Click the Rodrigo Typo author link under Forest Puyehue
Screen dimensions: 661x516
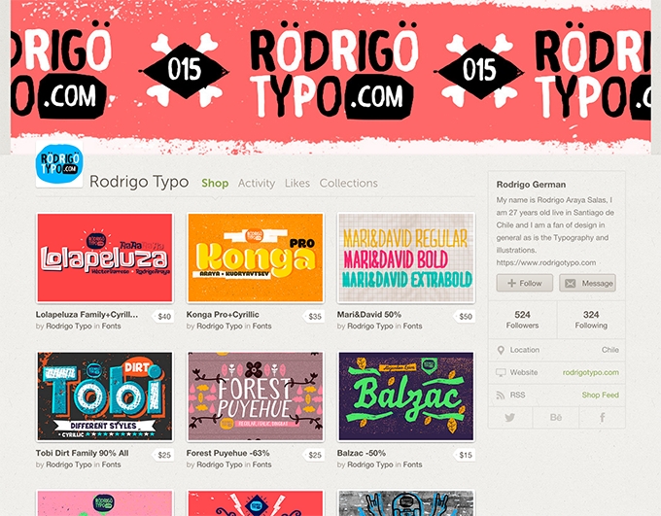(x=220, y=464)
